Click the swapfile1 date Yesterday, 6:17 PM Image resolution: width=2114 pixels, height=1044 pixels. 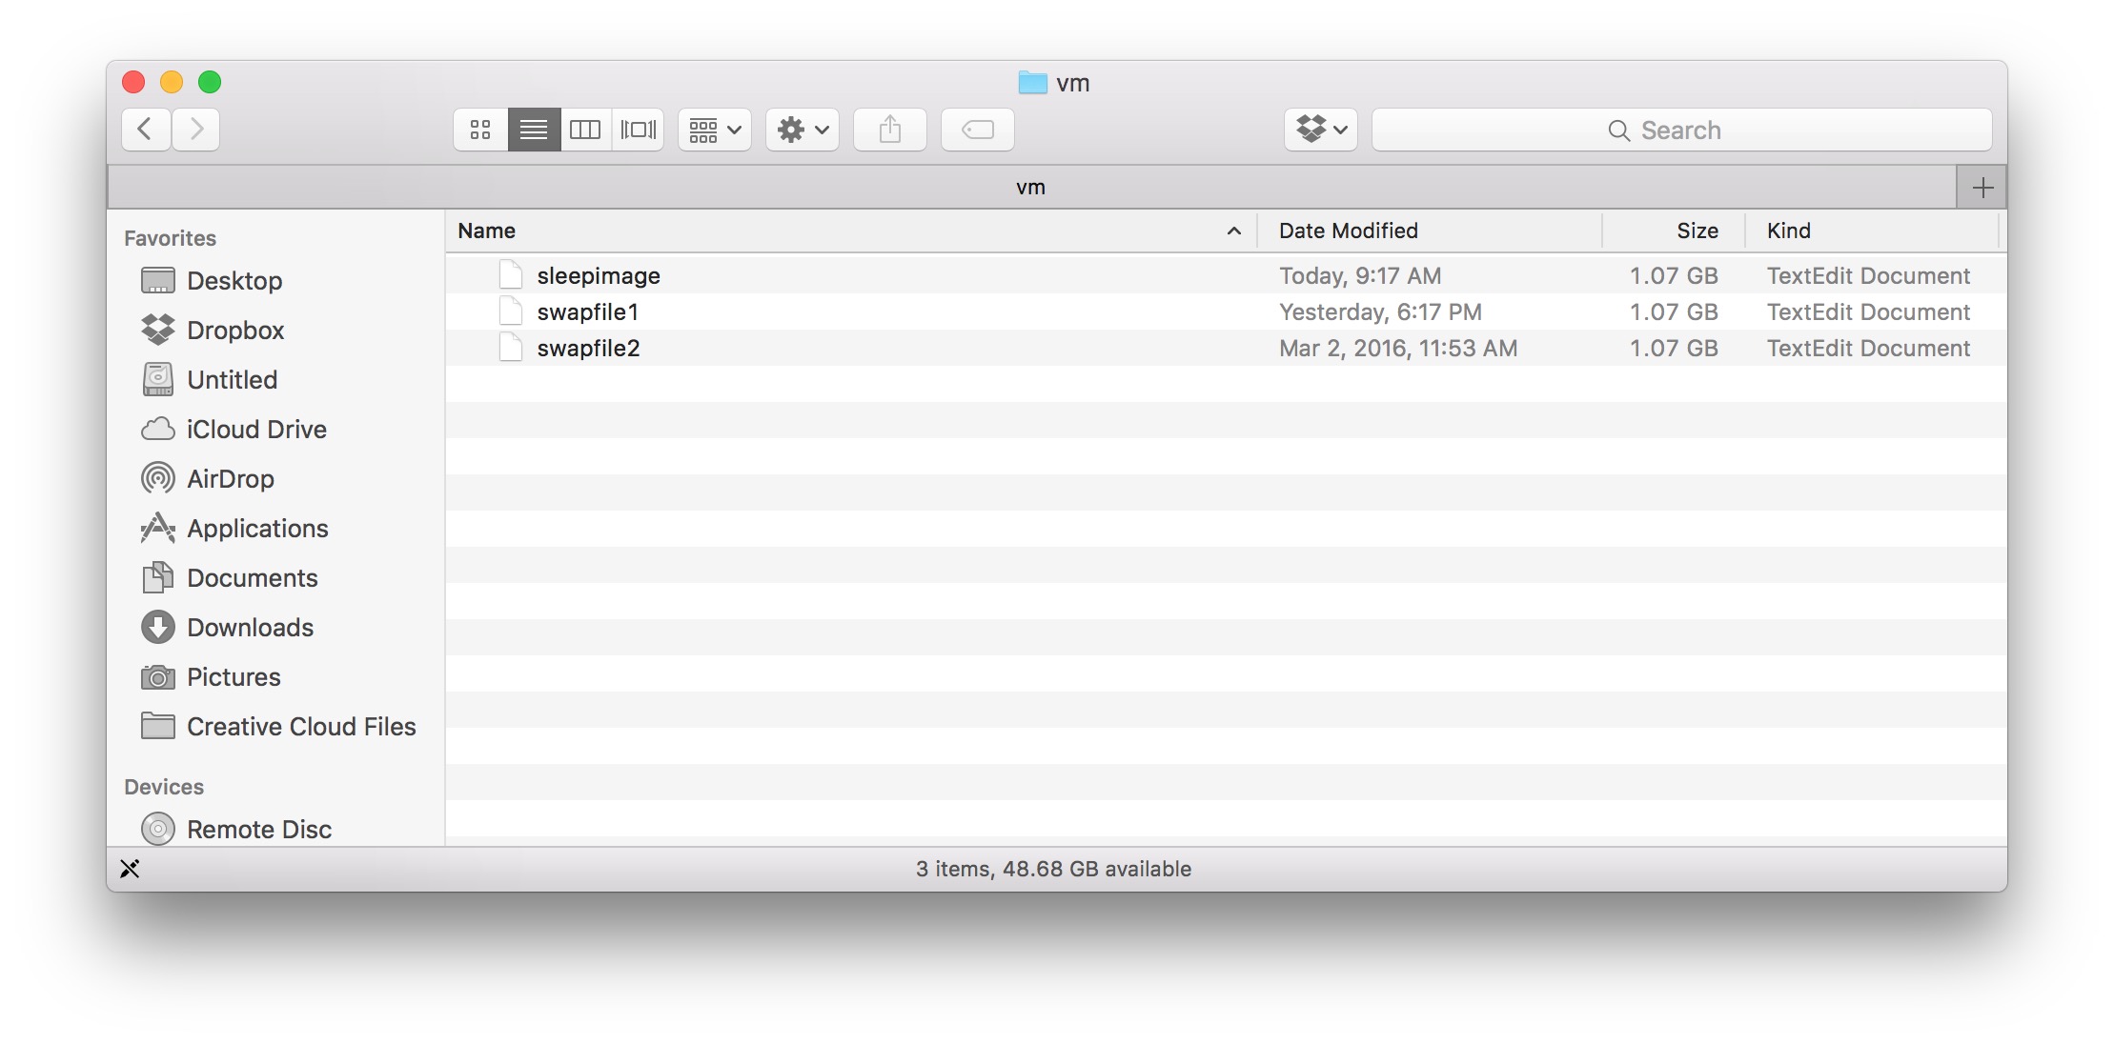(1380, 311)
